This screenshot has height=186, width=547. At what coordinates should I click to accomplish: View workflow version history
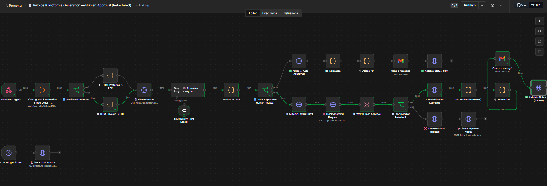pyautogui.click(x=492, y=5)
